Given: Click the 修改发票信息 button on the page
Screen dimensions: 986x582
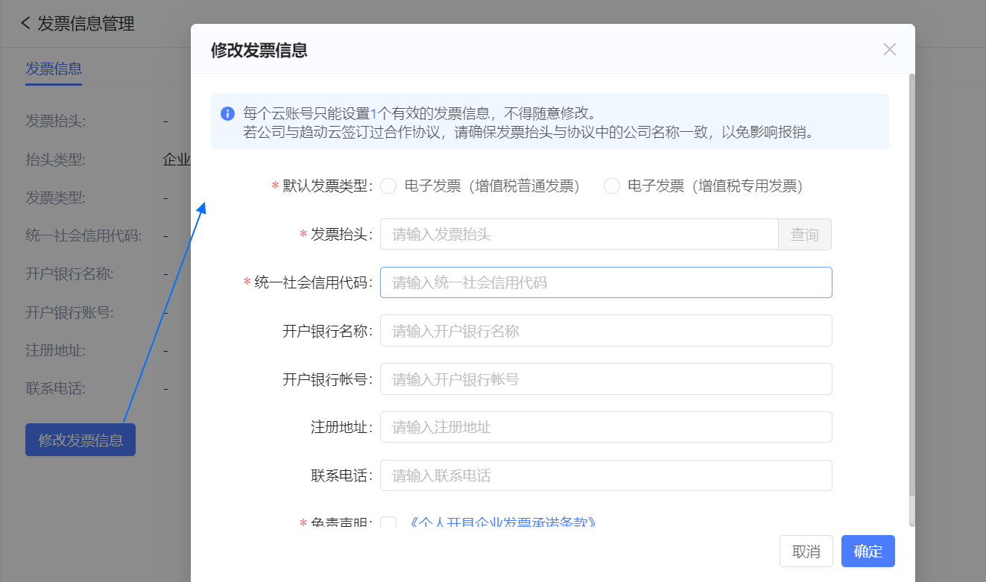Looking at the screenshot, I should coord(80,440).
